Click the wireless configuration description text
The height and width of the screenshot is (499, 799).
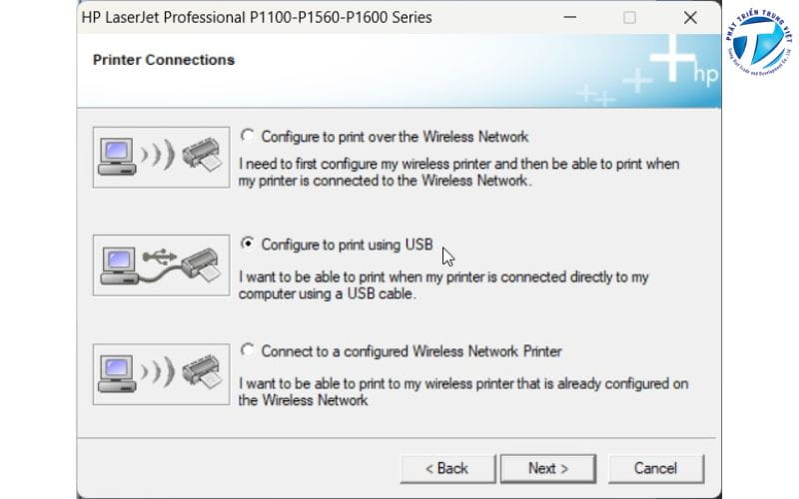coord(459,172)
